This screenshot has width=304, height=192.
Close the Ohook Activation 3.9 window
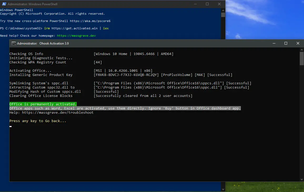pos(298,43)
